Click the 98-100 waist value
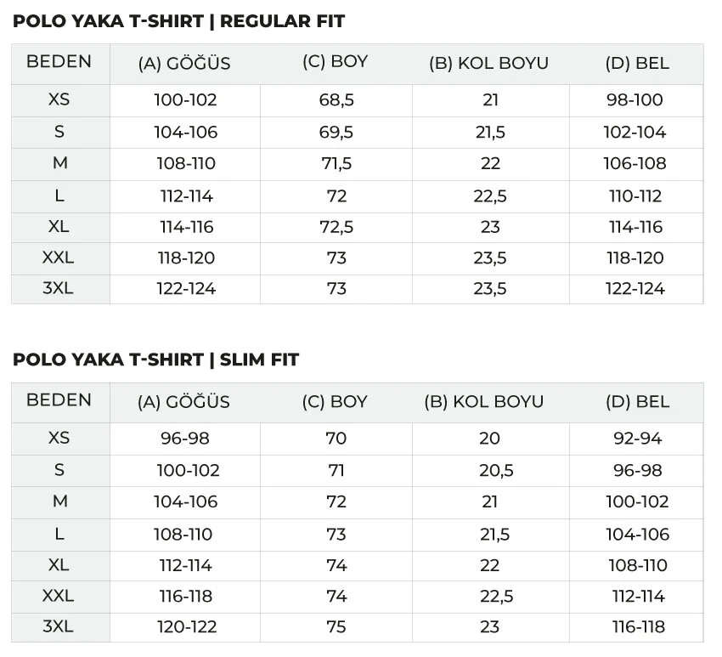This screenshot has width=722, height=657. [x=635, y=99]
